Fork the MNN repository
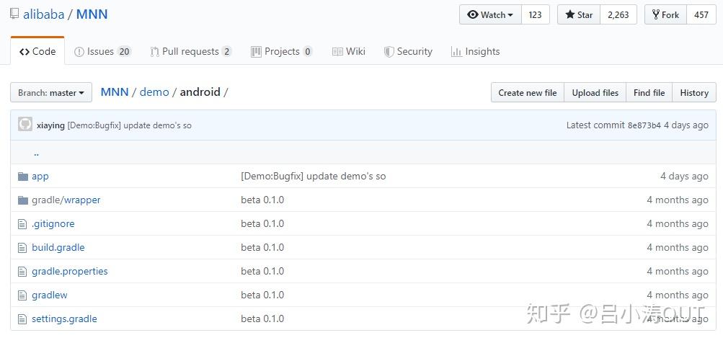This screenshot has width=723, height=343. click(x=665, y=14)
